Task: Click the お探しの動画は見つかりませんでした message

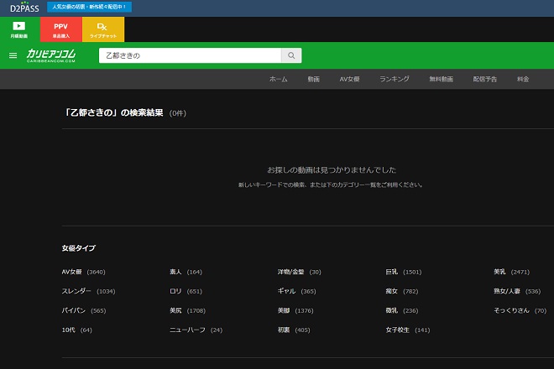Action: click(332, 170)
